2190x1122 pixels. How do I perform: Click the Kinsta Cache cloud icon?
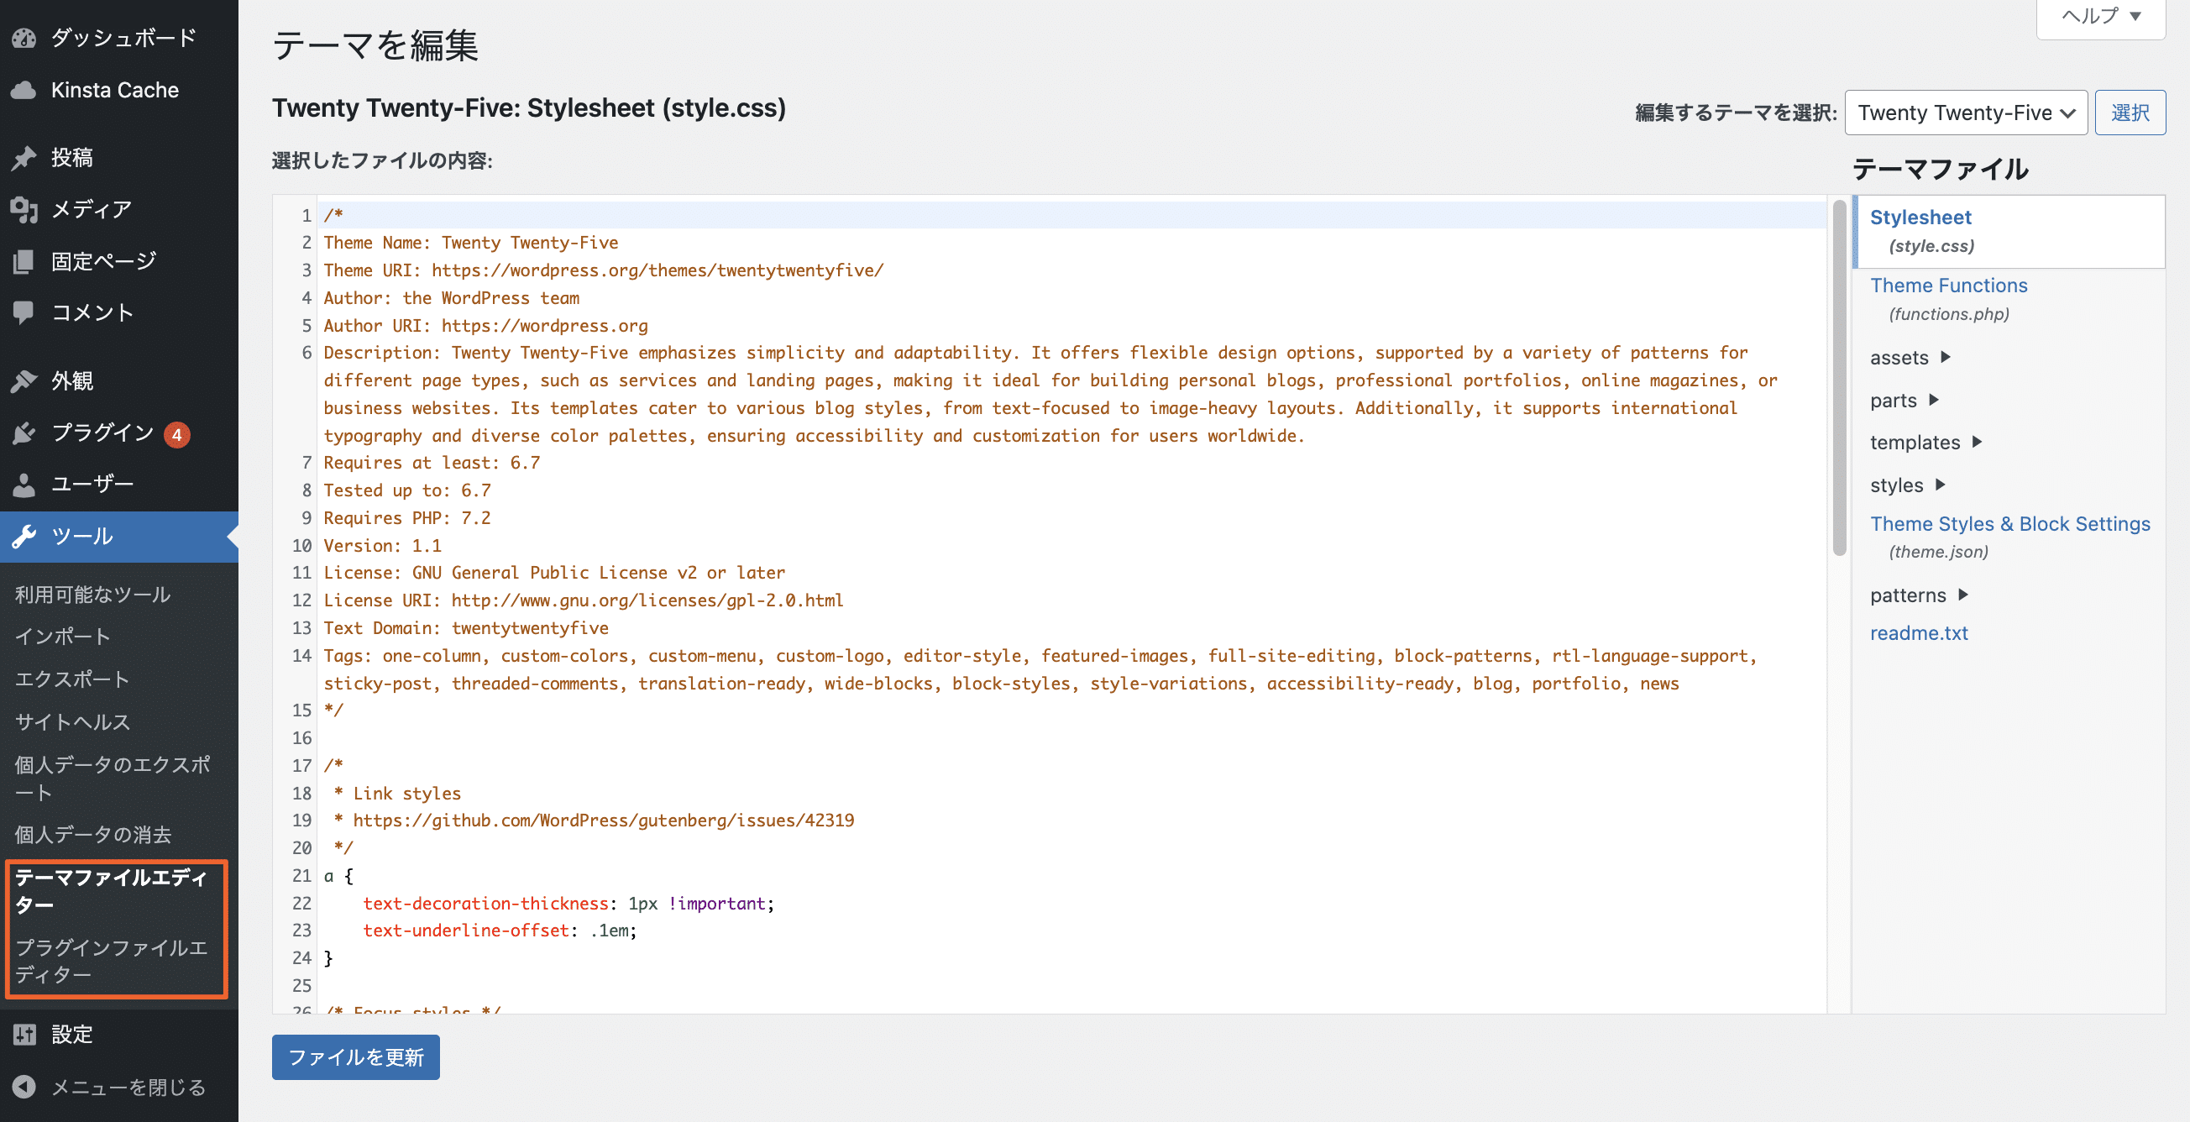[24, 90]
